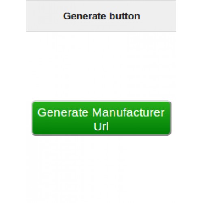Click the word "Url" on the green button
The width and height of the screenshot is (203, 203).
(x=101, y=127)
